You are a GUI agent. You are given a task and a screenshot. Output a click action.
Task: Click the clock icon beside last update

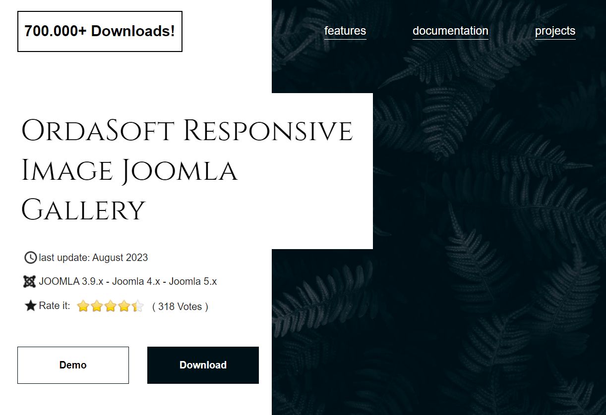point(30,258)
